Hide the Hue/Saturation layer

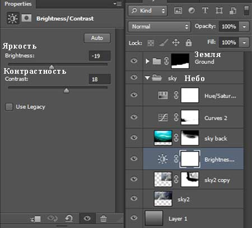tap(134, 95)
